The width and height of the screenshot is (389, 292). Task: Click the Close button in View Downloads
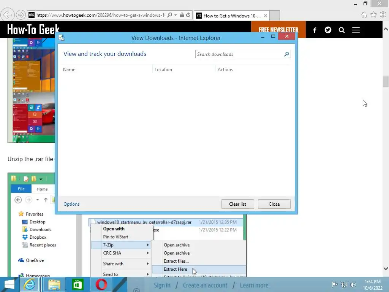coord(274,204)
